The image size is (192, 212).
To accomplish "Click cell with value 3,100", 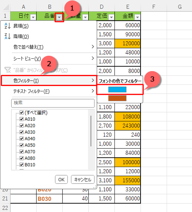I will tap(106, 181).
